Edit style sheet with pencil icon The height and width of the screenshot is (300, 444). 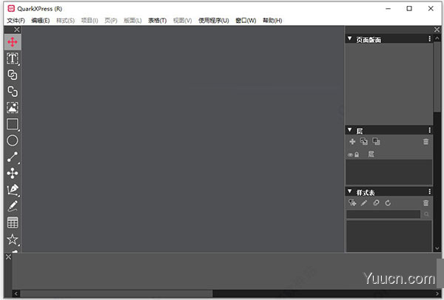click(364, 202)
